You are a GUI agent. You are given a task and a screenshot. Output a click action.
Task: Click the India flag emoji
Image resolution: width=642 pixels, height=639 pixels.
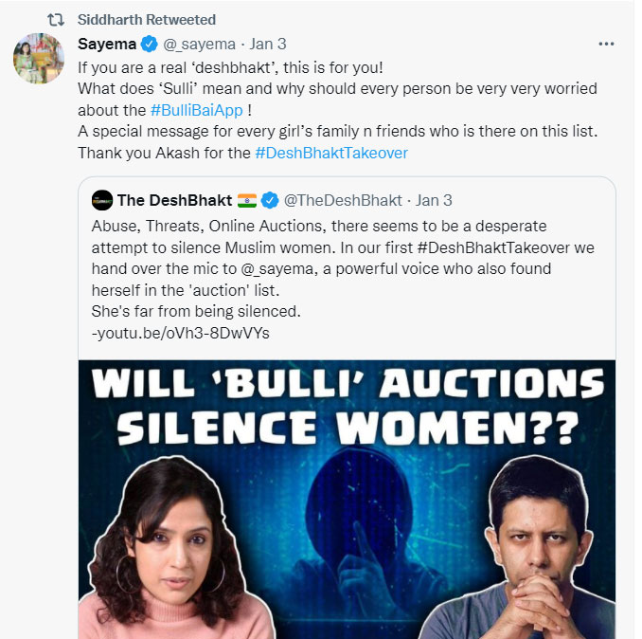[x=247, y=200]
